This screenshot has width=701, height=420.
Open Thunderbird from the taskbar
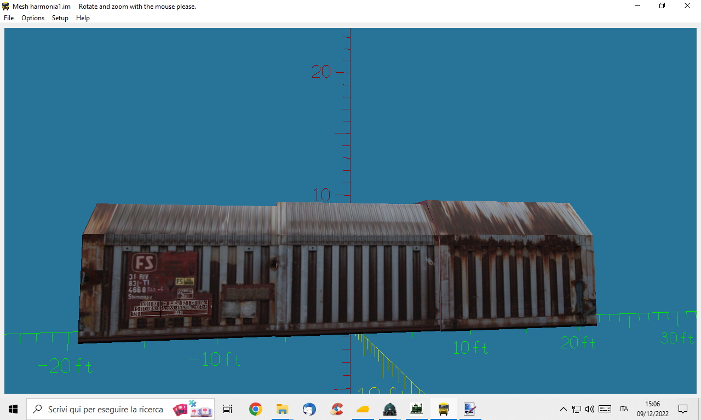[309, 409]
